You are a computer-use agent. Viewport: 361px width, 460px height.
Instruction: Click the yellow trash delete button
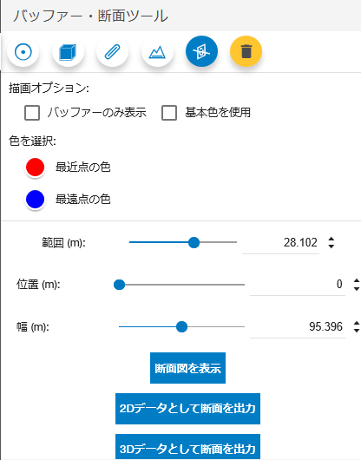tap(246, 51)
